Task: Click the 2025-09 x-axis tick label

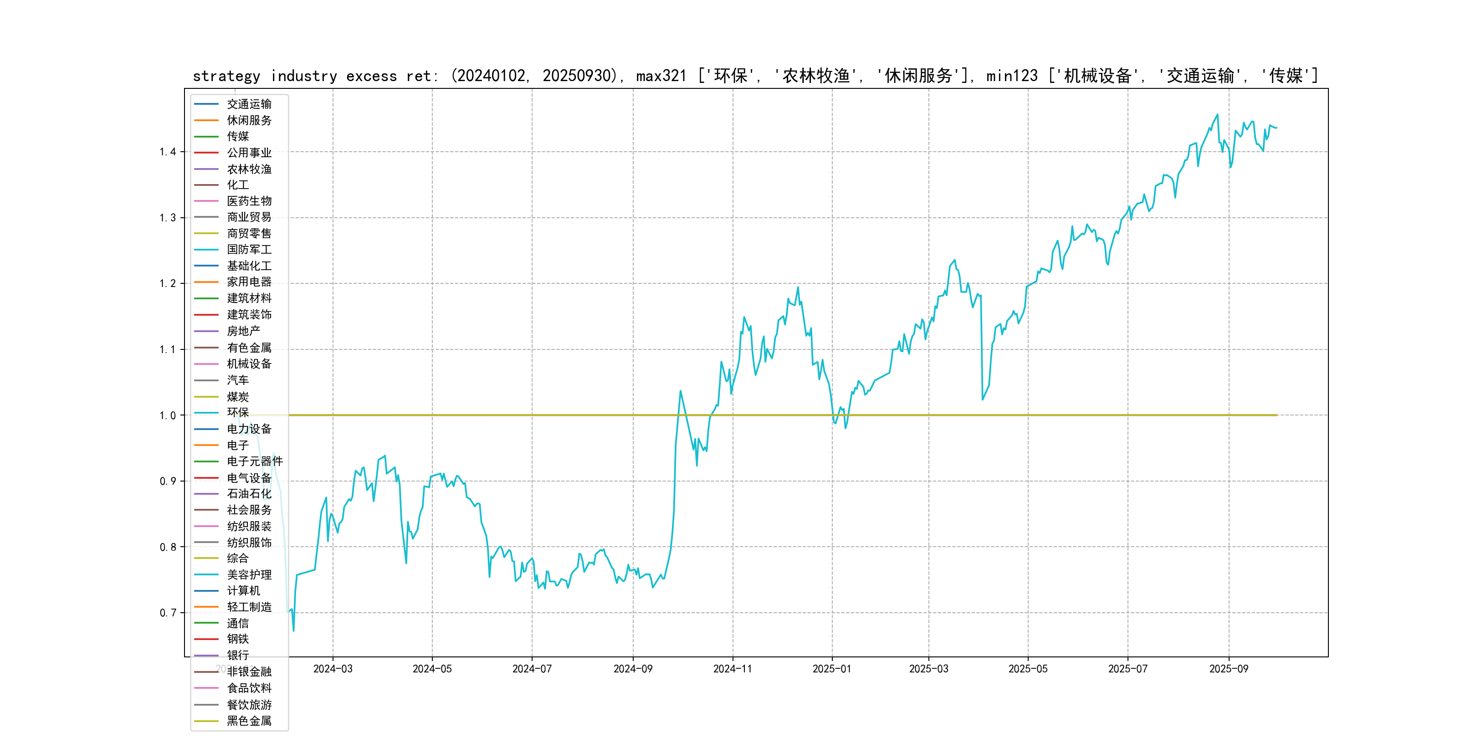Action: pyautogui.click(x=1229, y=669)
